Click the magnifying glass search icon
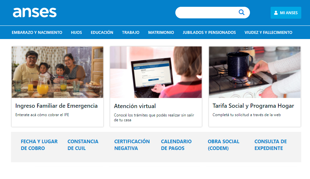The width and height of the screenshot is (310, 179). tap(242, 13)
